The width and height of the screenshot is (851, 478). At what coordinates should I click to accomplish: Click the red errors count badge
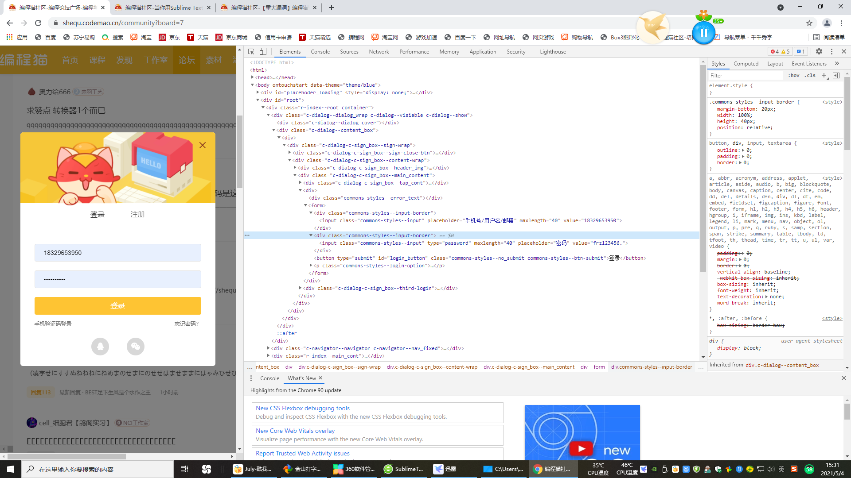click(775, 52)
